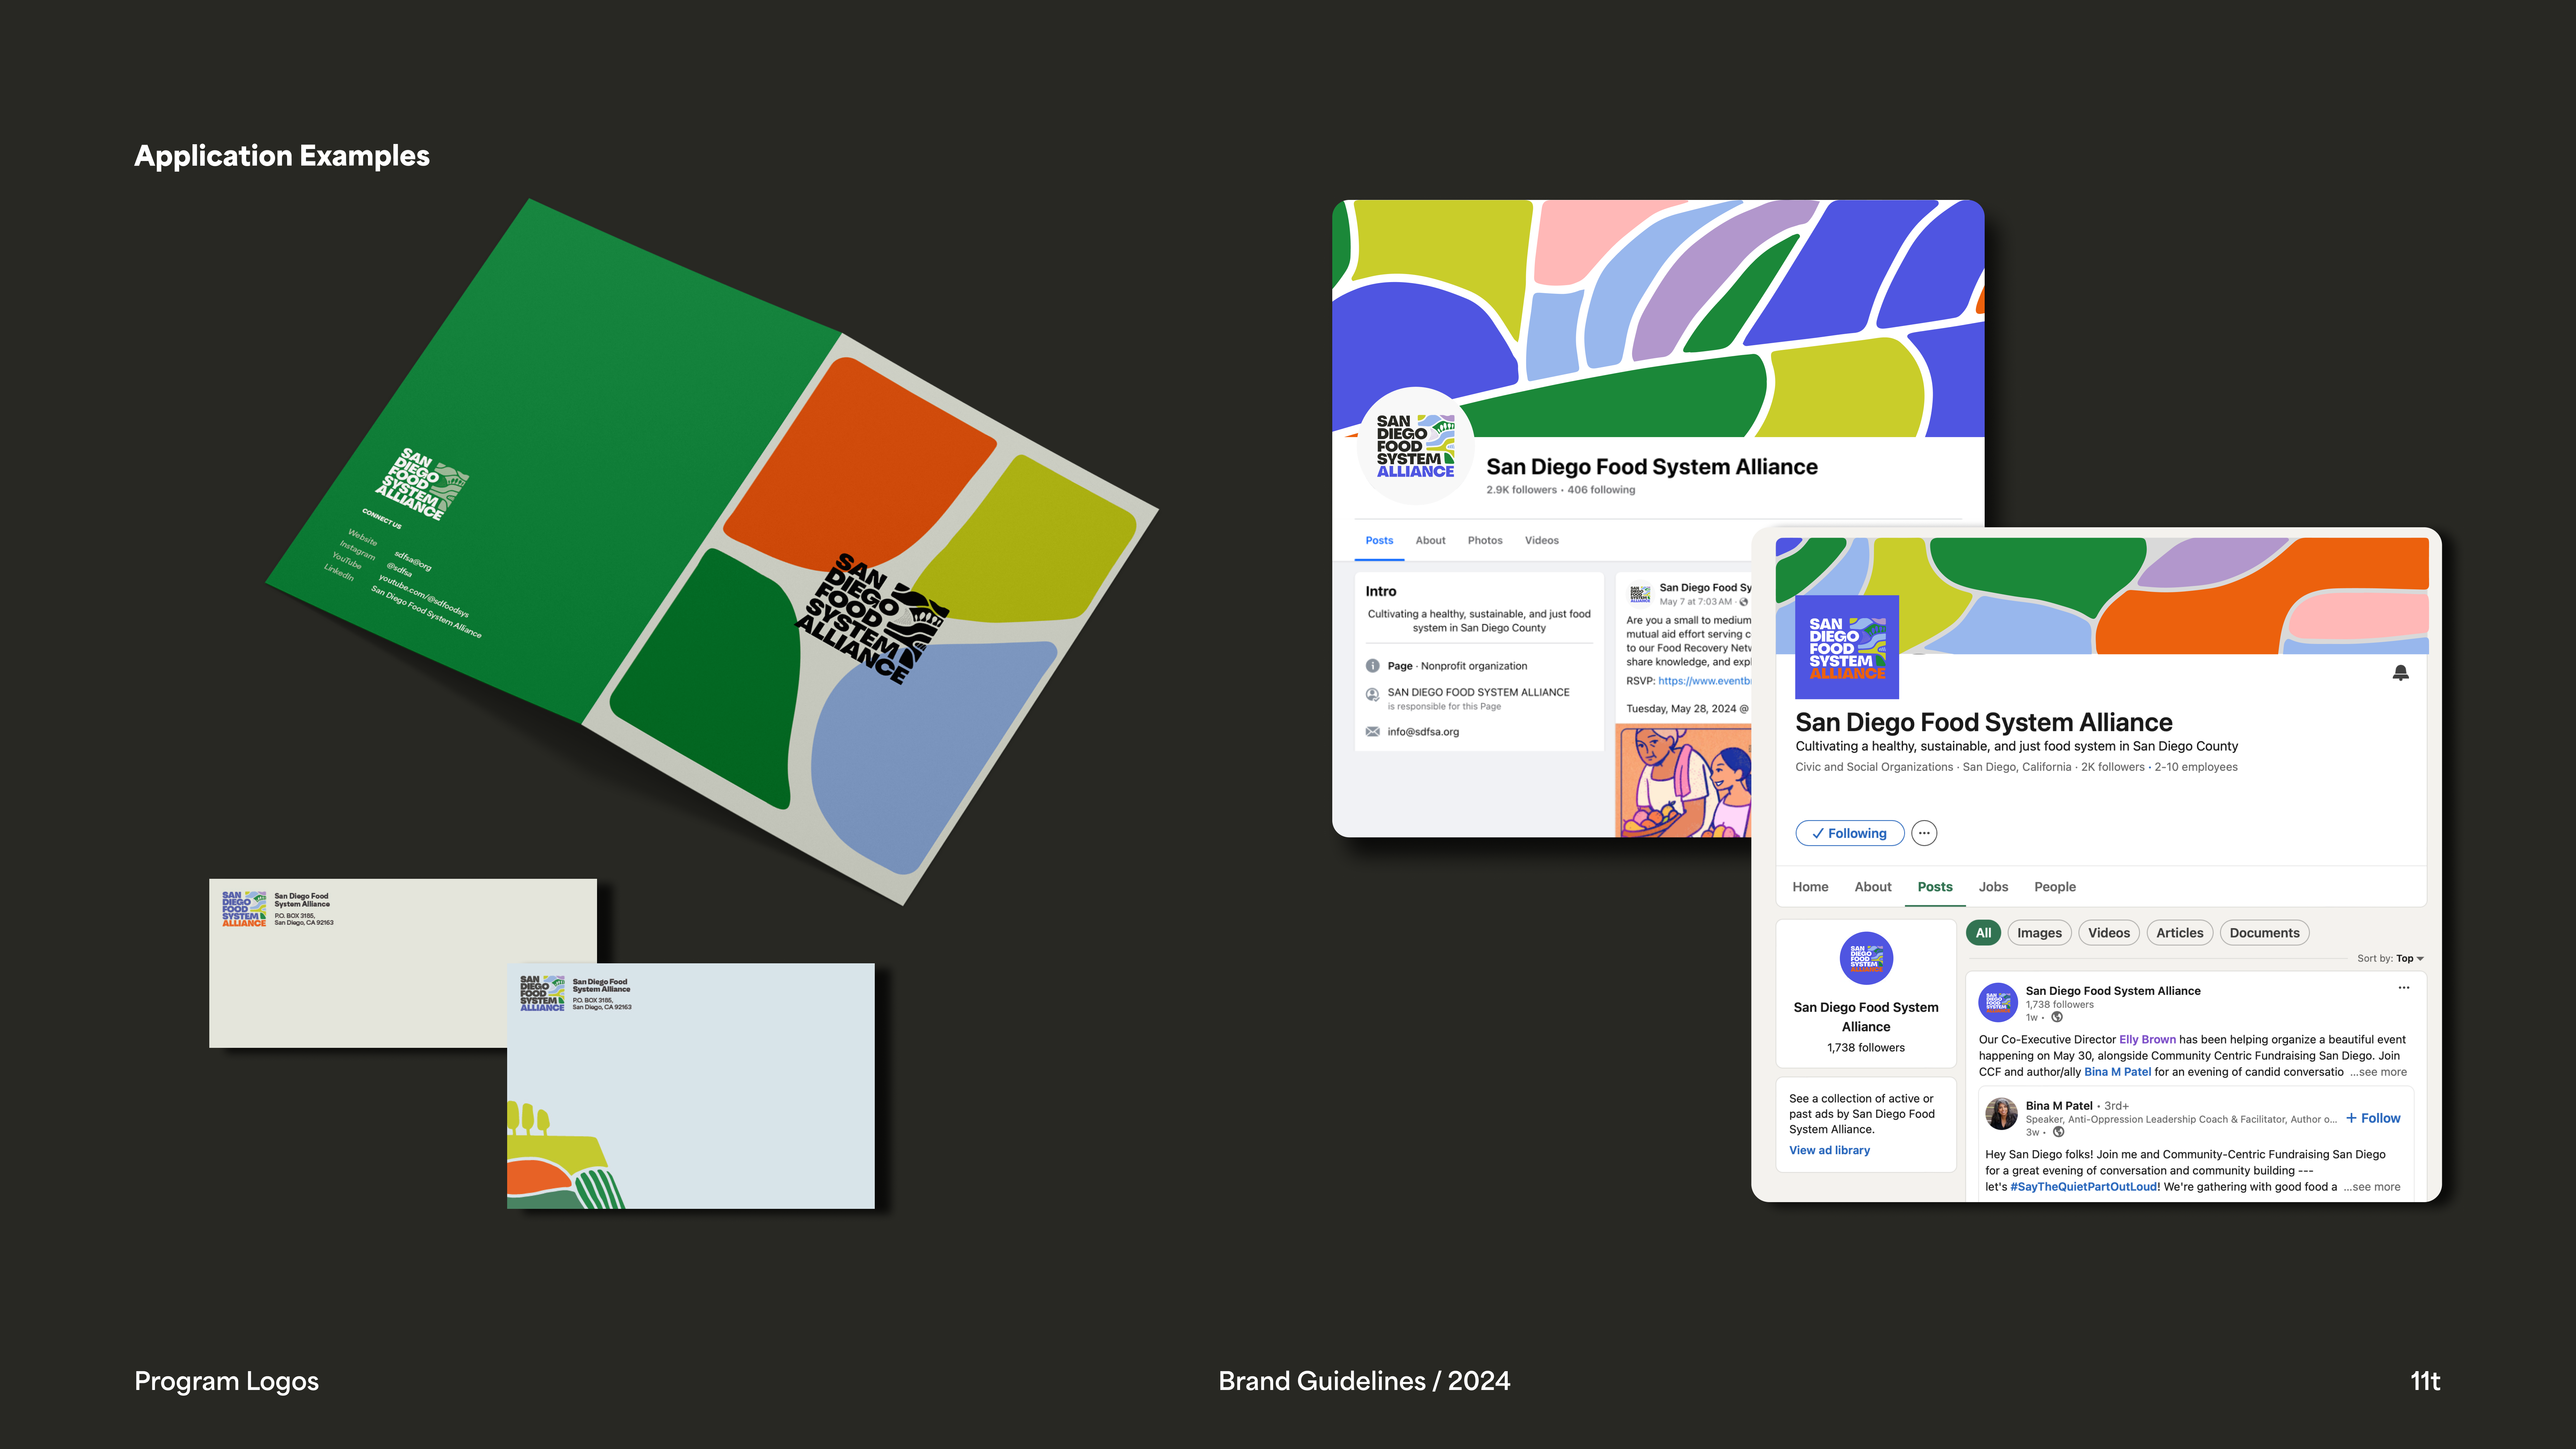
Task: Click the post author name San Diego Food System Alliance on LinkedIn feed
Action: (x=2113, y=991)
